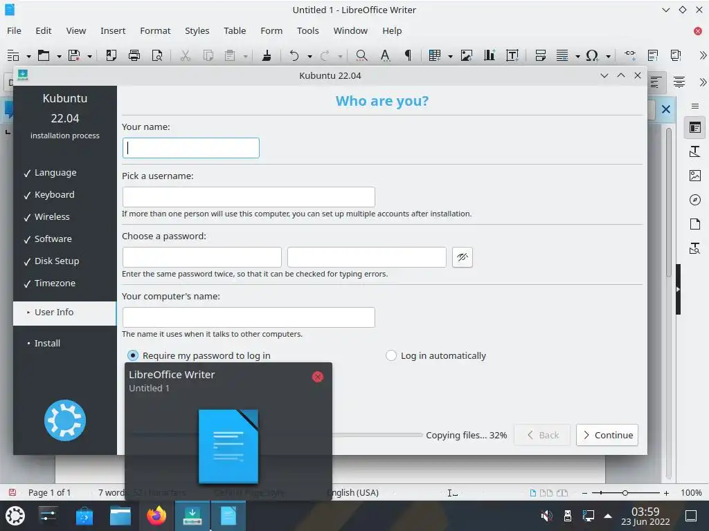The height and width of the screenshot is (531, 709).
Task: Open the Styles menu
Action: (197, 30)
